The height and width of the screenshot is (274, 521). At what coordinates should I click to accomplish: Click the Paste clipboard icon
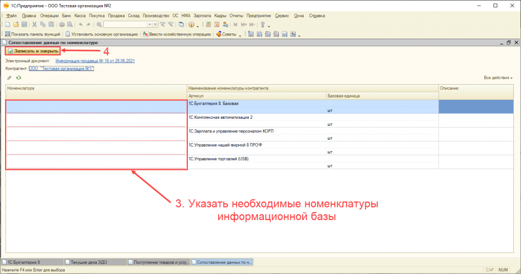pos(51,24)
